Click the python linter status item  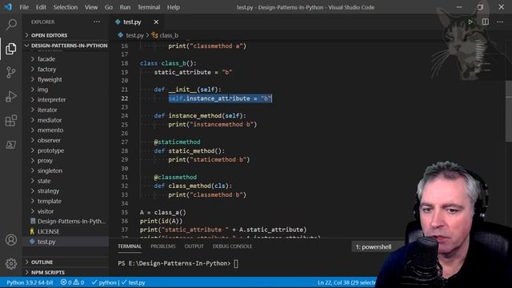104,282
